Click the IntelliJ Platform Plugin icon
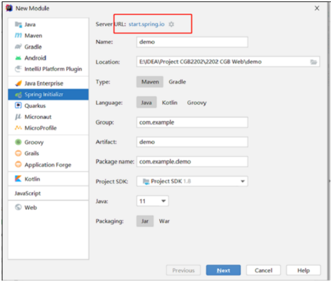 pyautogui.click(x=18, y=69)
